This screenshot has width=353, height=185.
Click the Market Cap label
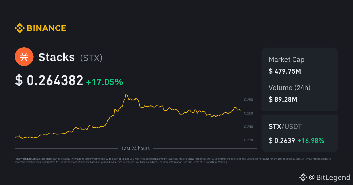click(287, 60)
